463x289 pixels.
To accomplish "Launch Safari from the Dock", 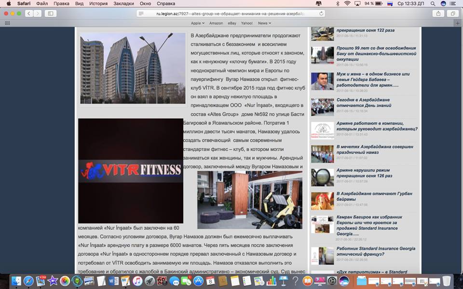I will (28, 281).
